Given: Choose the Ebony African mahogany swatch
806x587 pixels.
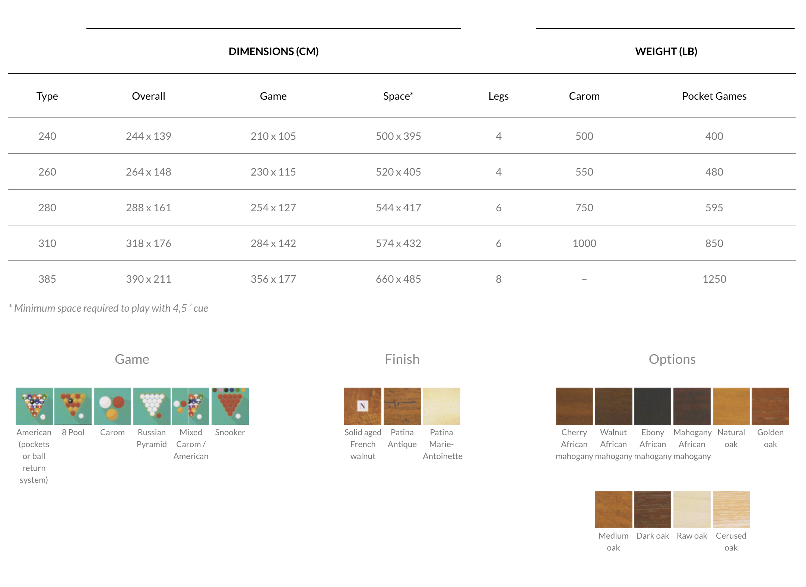Looking at the screenshot, I should (653, 406).
